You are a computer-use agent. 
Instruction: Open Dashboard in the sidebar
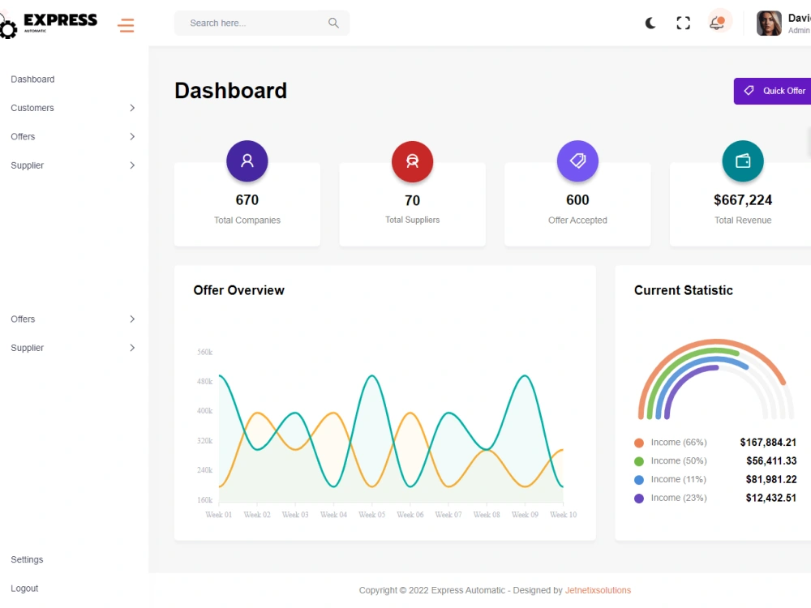tap(32, 79)
